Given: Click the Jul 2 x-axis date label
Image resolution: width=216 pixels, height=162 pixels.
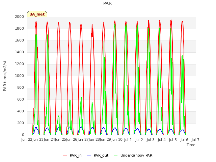Looking at the screenshot, I should (139, 140).
